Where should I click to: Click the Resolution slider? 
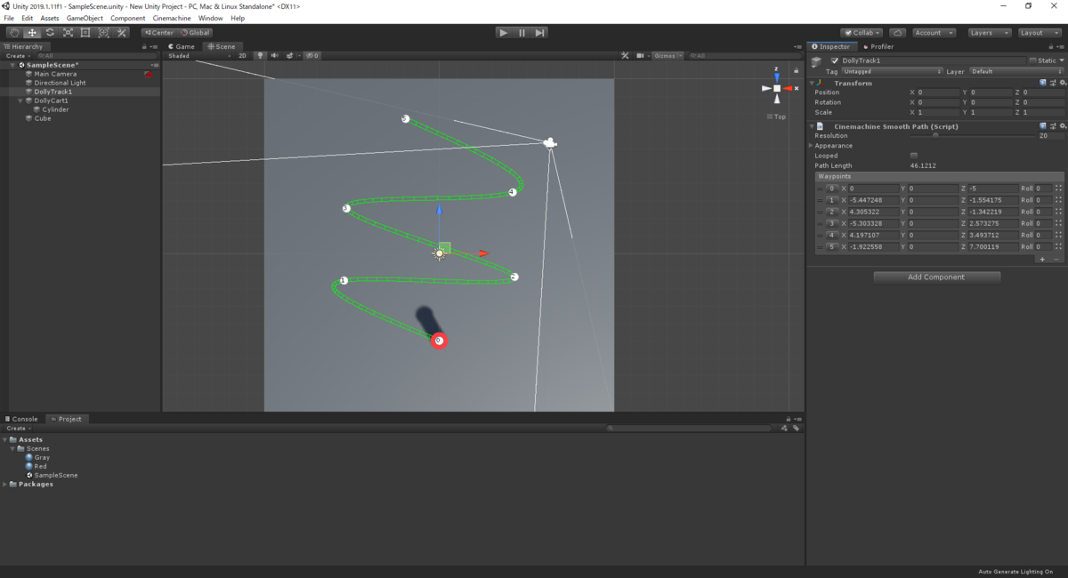(x=972, y=135)
